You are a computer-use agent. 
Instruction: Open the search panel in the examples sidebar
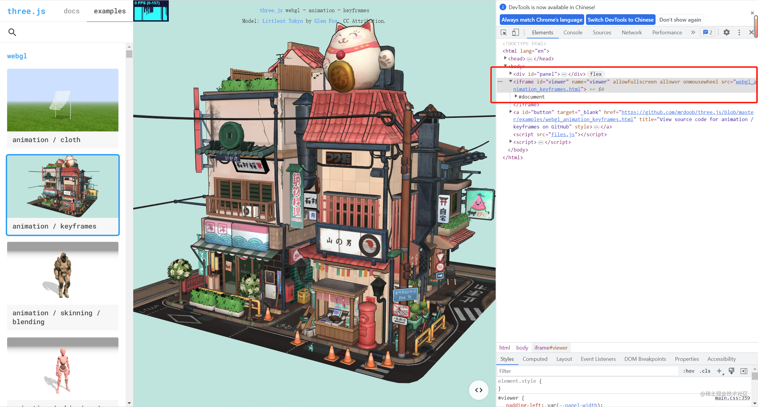tap(12, 32)
